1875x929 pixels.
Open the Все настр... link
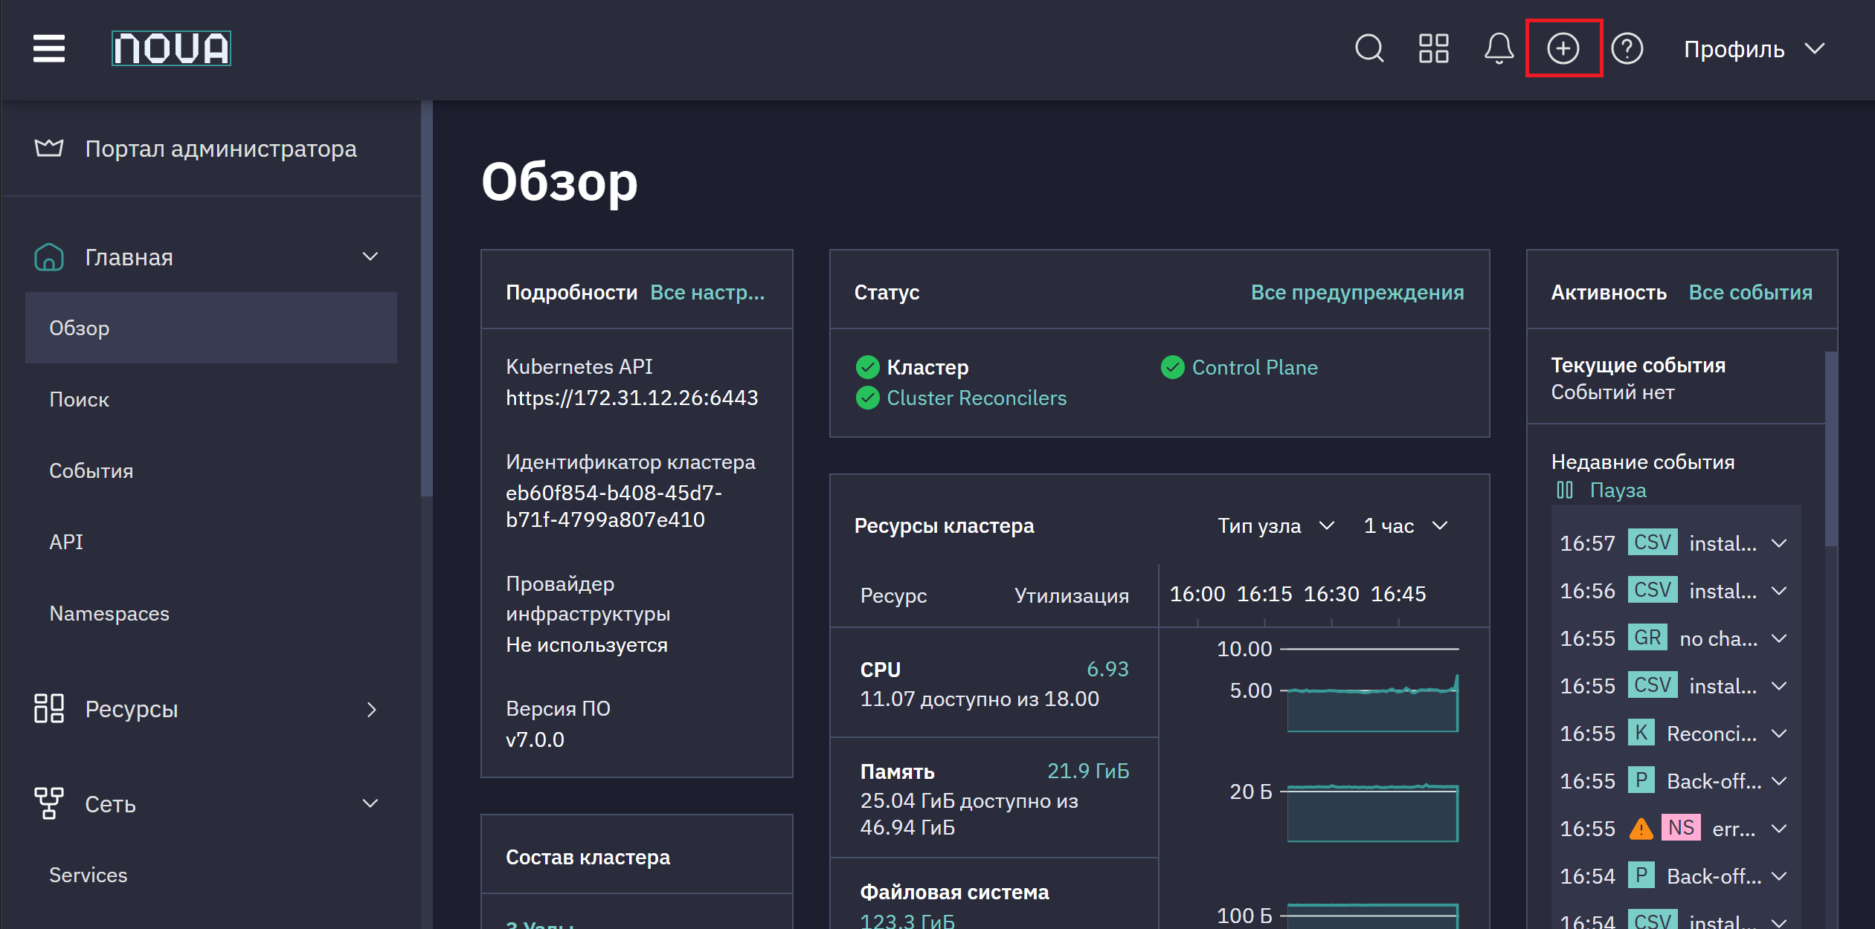tap(707, 292)
